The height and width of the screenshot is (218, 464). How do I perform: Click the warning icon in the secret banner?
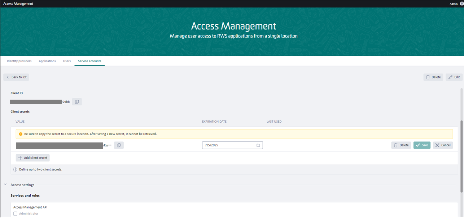point(21,133)
